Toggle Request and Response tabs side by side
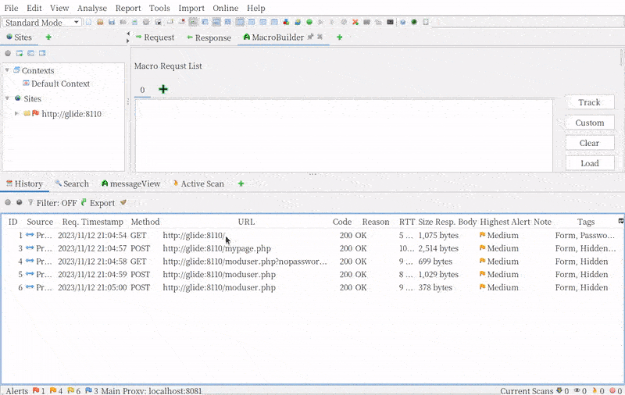The width and height of the screenshot is (625, 395). (240, 23)
